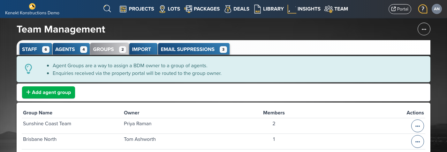Switch to the STAFF tab

coord(36,49)
